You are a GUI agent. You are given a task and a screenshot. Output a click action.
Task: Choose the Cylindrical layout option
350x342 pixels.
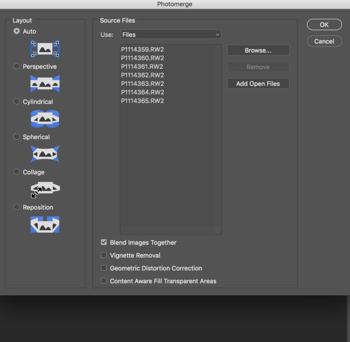point(16,101)
